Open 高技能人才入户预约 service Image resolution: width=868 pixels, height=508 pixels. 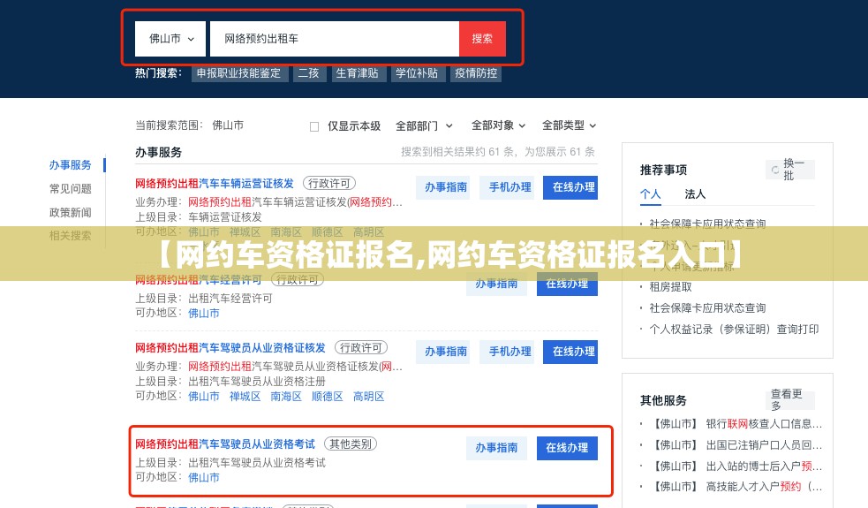pos(736,487)
